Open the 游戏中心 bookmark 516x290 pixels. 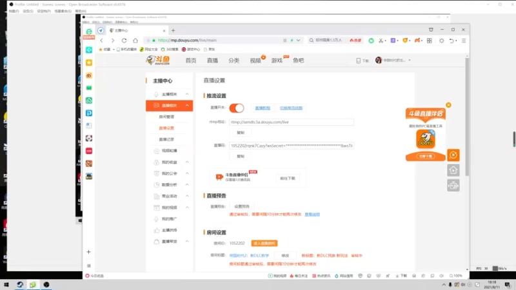(x=191, y=50)
